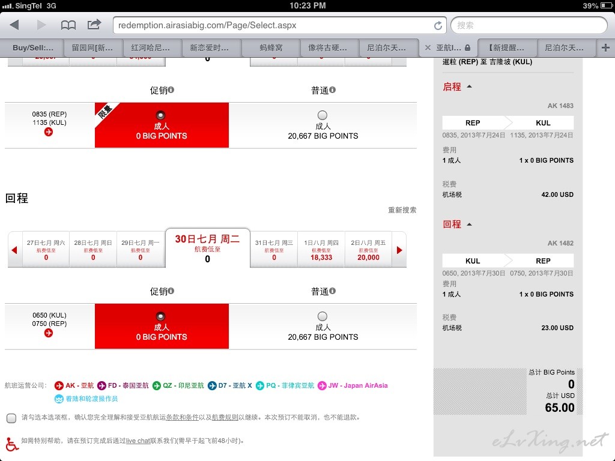Show later return dates with the right red arrow
Viewport: 615px width, 461px height.
399,250
